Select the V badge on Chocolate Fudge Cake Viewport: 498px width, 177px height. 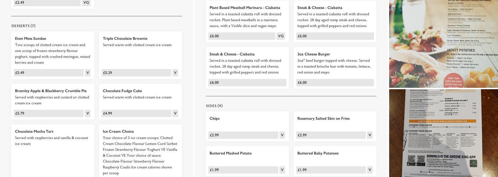point(175,113)
